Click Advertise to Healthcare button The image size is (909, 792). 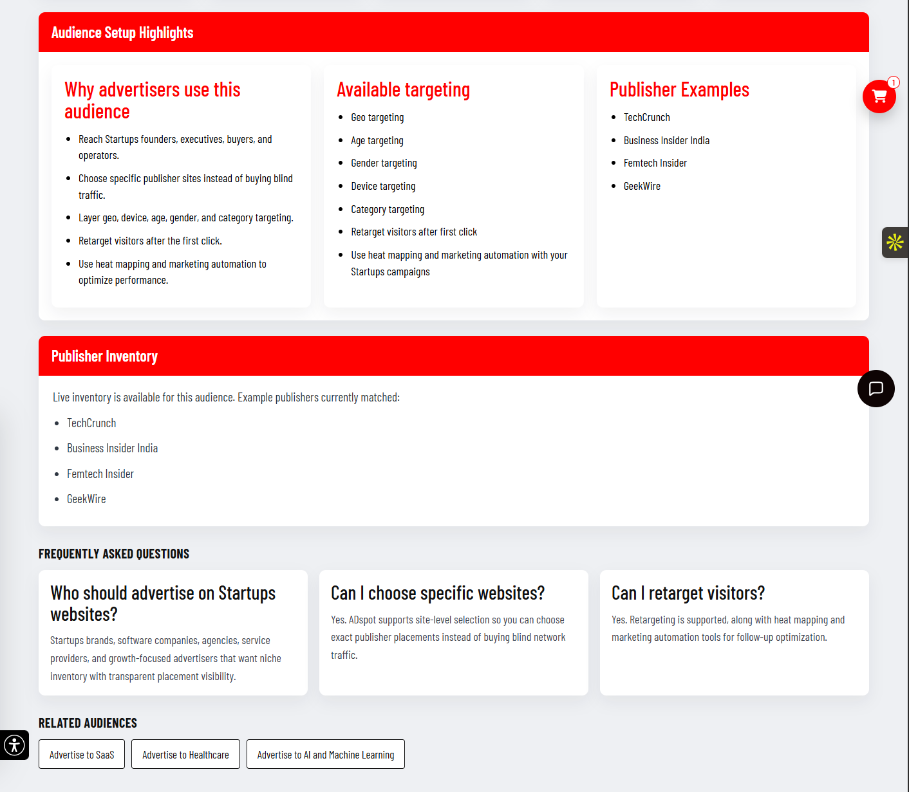[185, 754]
